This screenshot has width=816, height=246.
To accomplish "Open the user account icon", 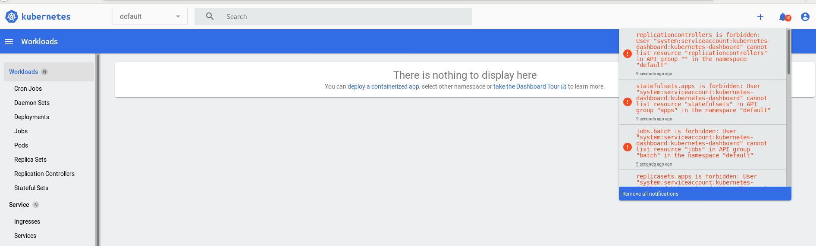I will pyautogui.click(x=805, y=17).
